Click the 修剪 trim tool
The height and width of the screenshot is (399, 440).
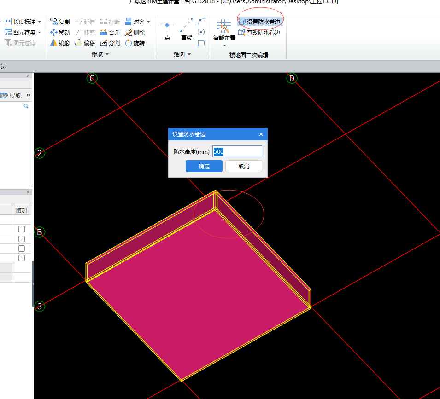(85, 33)
